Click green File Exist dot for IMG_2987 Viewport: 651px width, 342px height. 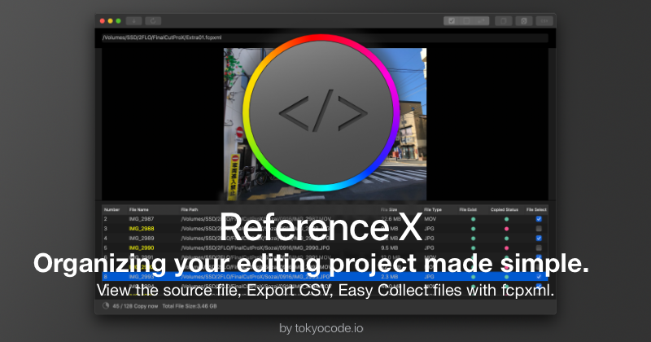click(473, 219)
